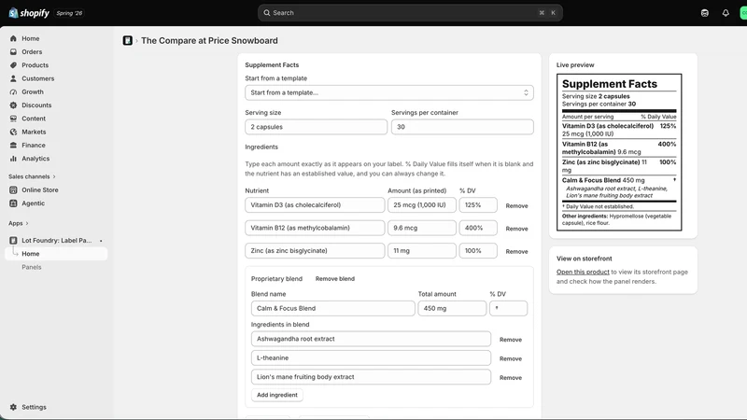Click the Shopify logo
747x420 pixels.
click(29, 13)
